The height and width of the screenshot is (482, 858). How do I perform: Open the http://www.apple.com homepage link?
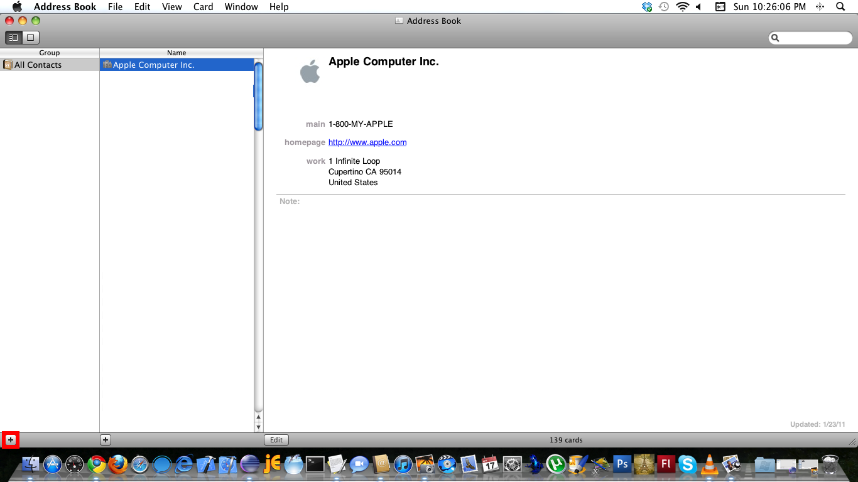coord(367,142)
